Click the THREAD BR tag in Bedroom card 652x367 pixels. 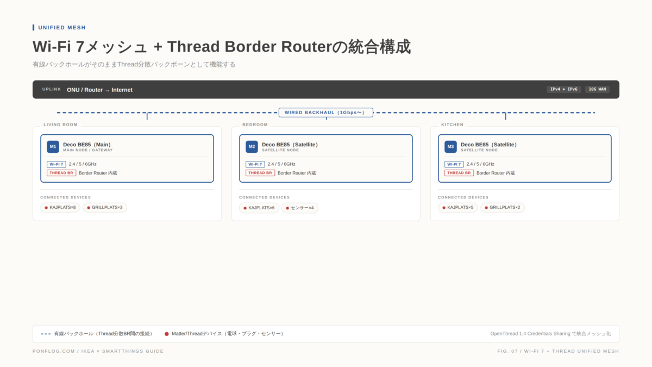pos(260,173)
